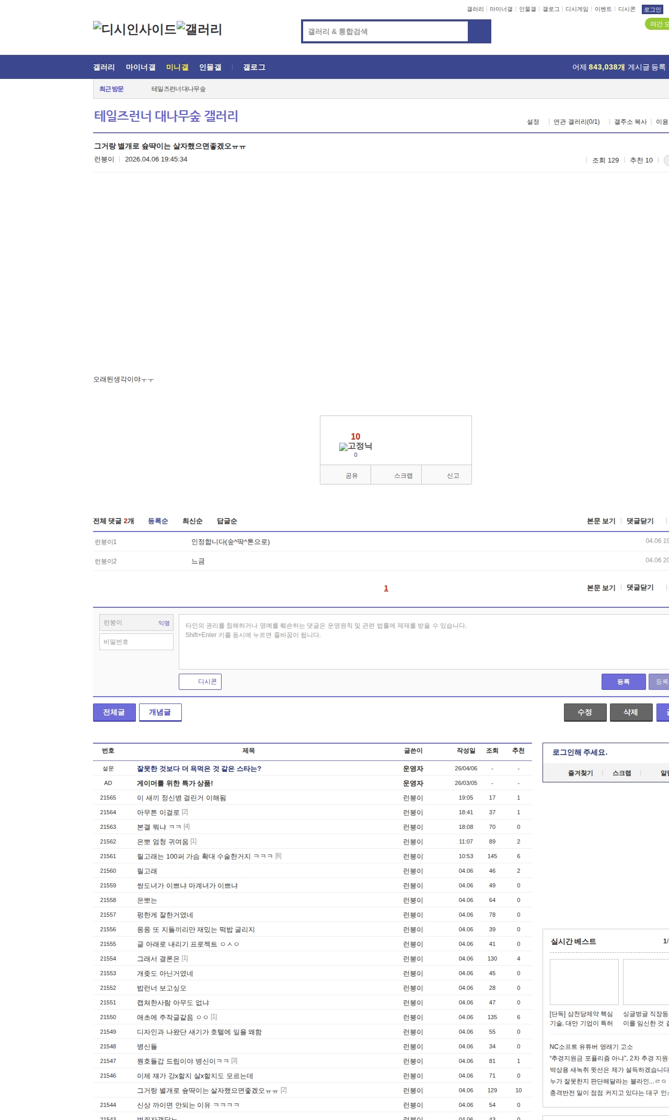Open 미니갤 in the navigation bar
This screenshot has width=669, height=1120.
point(177,67)
